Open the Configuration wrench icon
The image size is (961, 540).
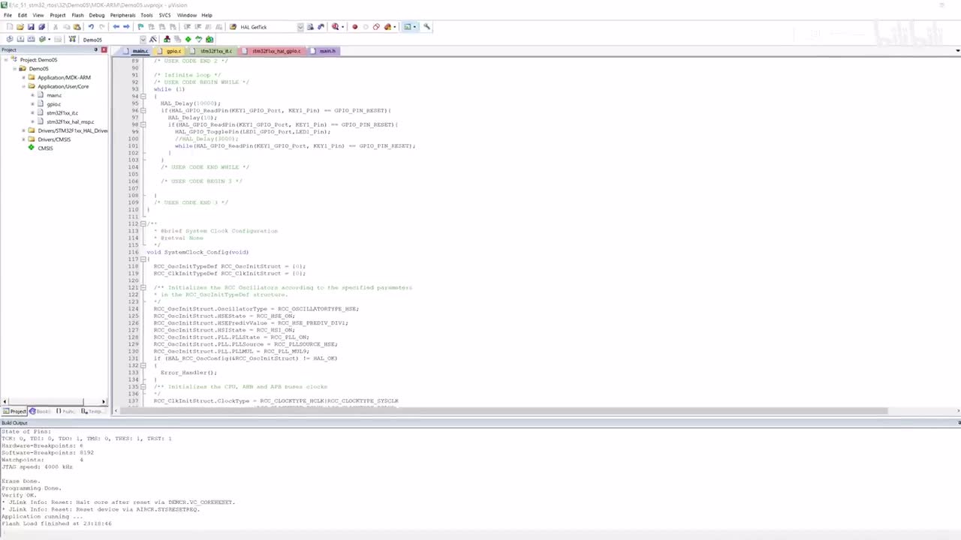click(x=426, y=27)
